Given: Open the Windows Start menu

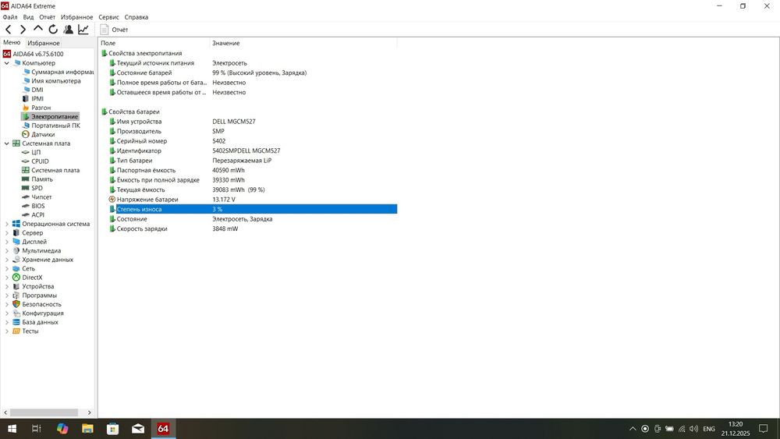Looking at the screenshot, I should (x=12, y=429).
